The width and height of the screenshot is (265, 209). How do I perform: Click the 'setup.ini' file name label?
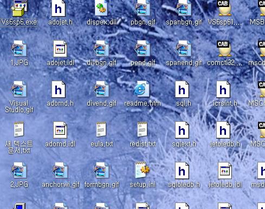143,185
